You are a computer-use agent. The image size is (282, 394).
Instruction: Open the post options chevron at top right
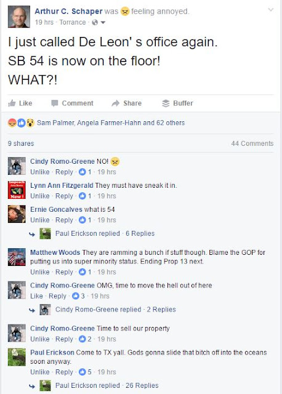tap(271, 10)
